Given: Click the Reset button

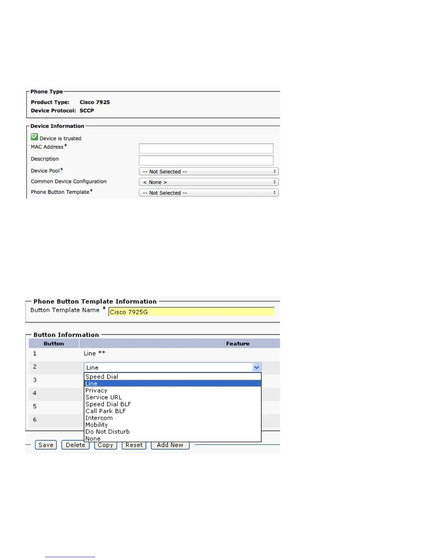Looking at the screenshot, I should pyautogui.click(x=134, y=445).
